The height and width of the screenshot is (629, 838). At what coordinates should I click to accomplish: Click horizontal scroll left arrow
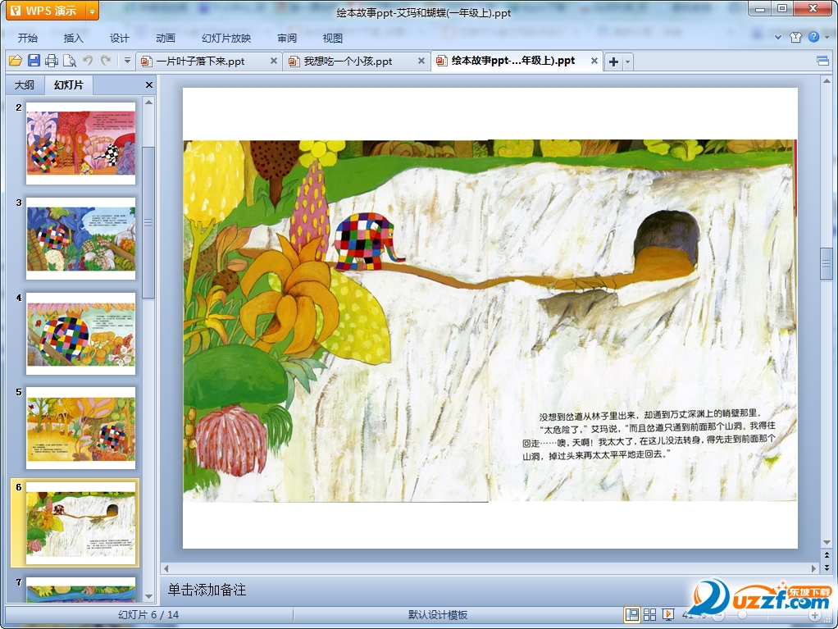click(166, 568)
